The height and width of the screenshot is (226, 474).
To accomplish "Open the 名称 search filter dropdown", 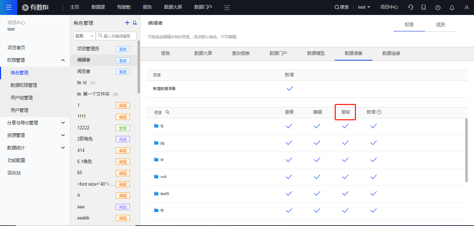I will tap(84, 36).
